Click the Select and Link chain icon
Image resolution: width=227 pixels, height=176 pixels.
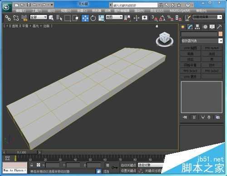pos(8,18)
